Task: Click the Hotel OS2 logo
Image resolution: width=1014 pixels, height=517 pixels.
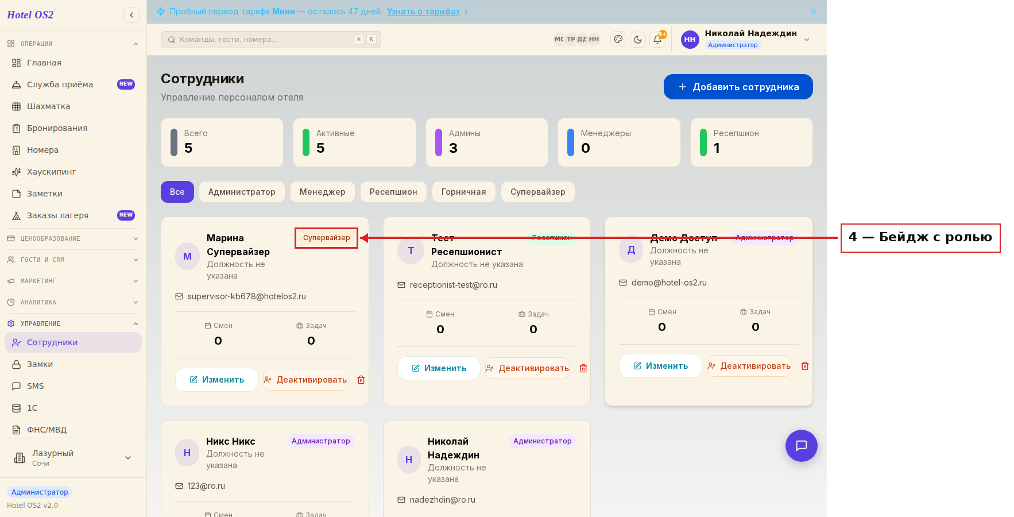Action: coord(30,15)
